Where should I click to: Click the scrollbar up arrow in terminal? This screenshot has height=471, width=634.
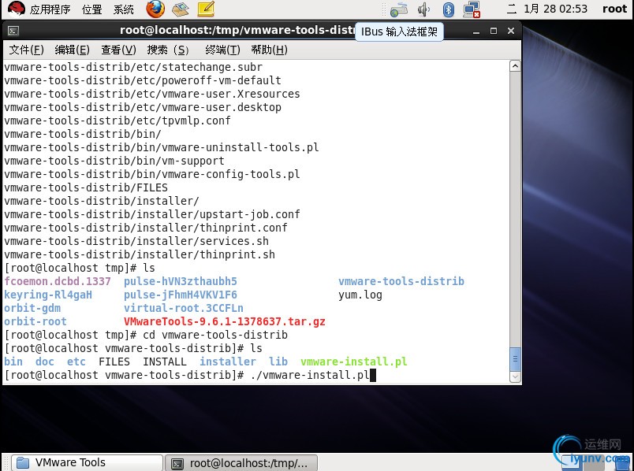click(515, 66)
